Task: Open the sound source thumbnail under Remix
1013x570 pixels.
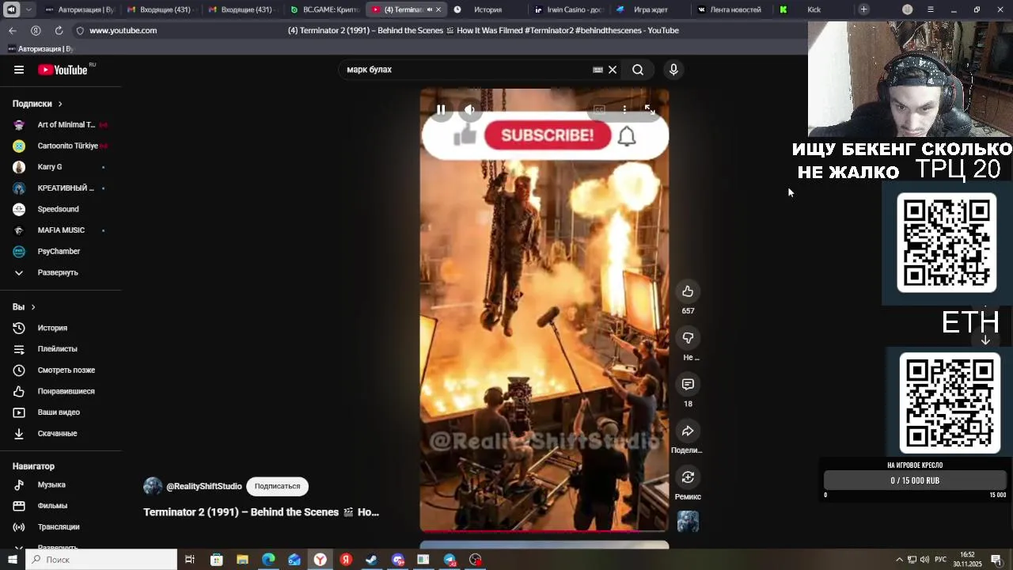Action: [688, 522]
